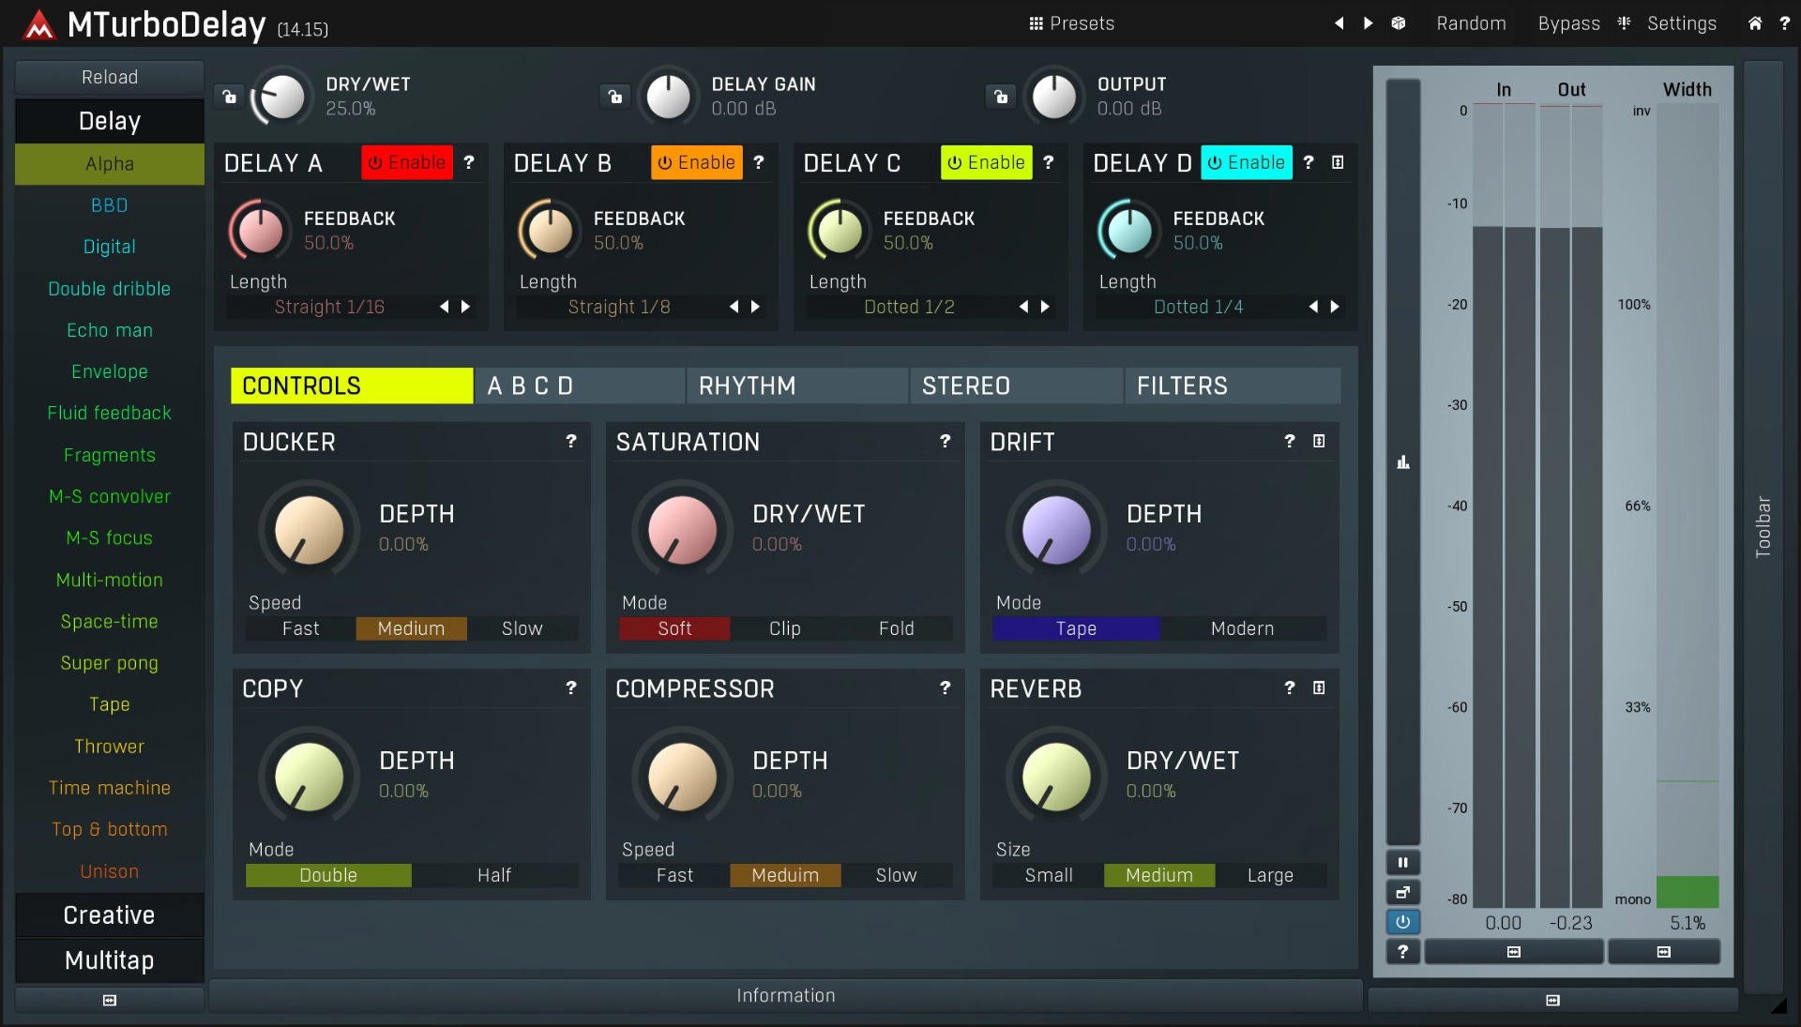
Task: Set Reverb size to Large
Action: coord(1271,875)
